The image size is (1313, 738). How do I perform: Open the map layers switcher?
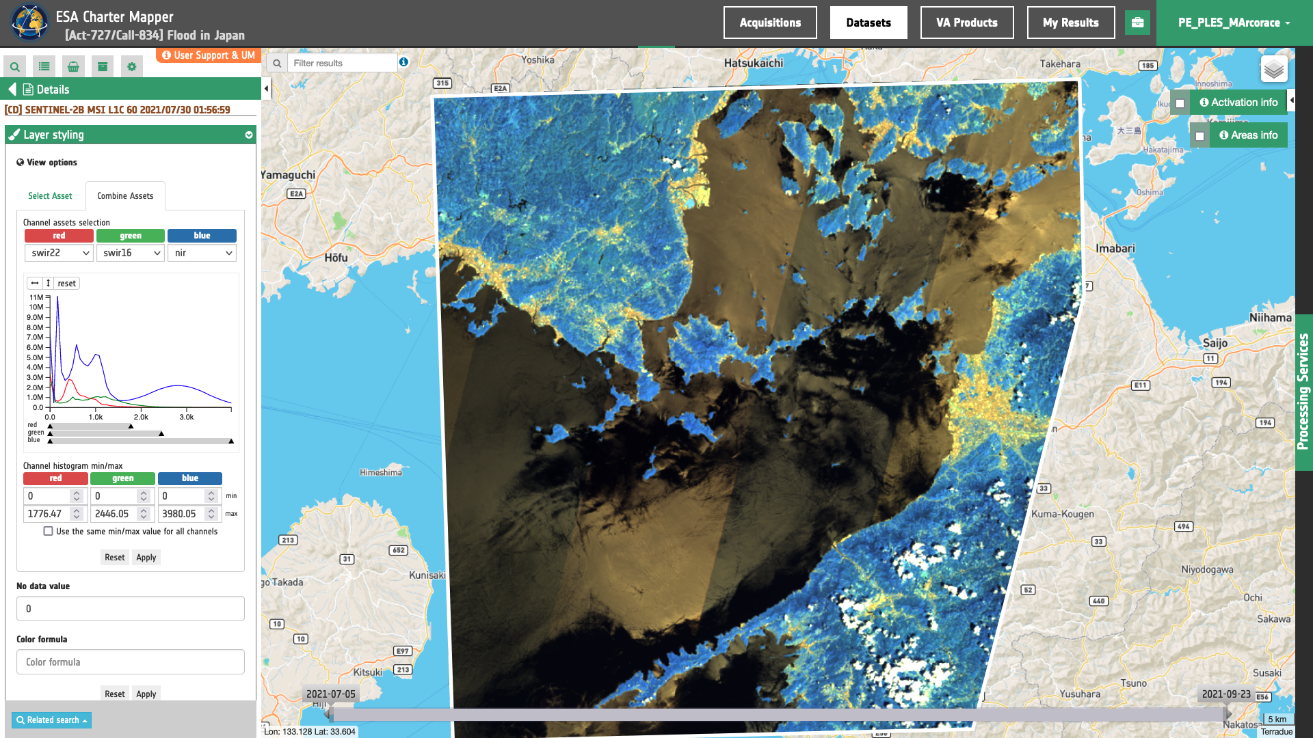pos(1274,69)
